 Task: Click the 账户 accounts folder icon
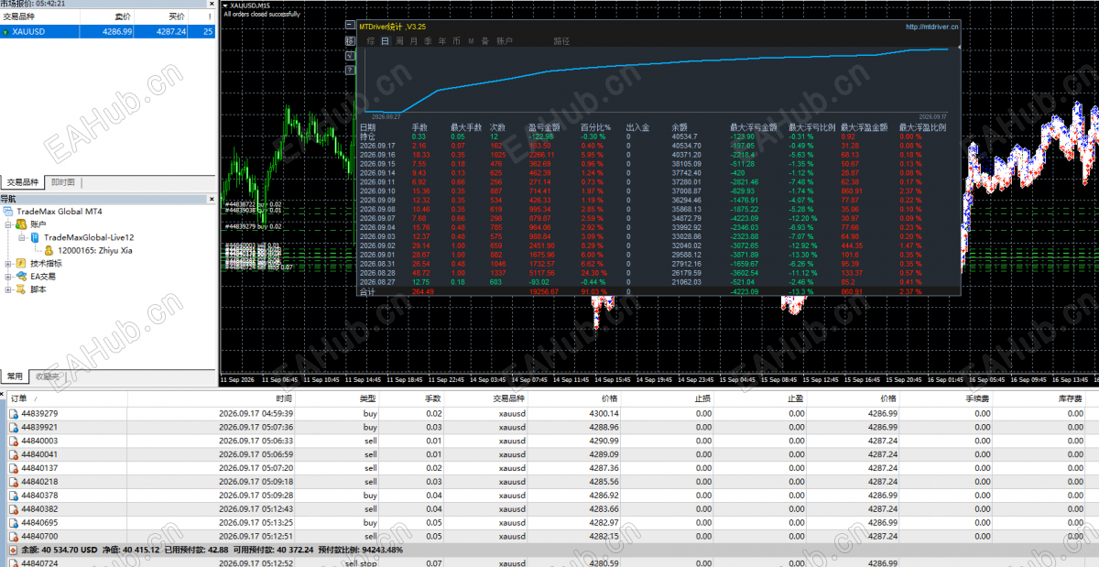coord(21,224)
